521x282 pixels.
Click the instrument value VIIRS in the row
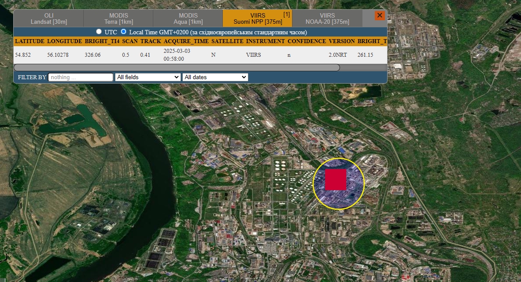254,55
